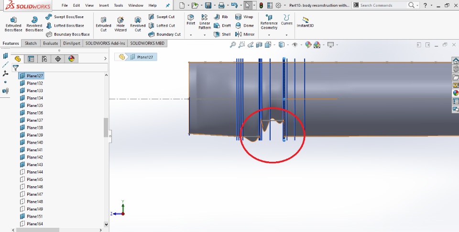Open the Tools menu
Screen dimensions: 459x232
119,5
